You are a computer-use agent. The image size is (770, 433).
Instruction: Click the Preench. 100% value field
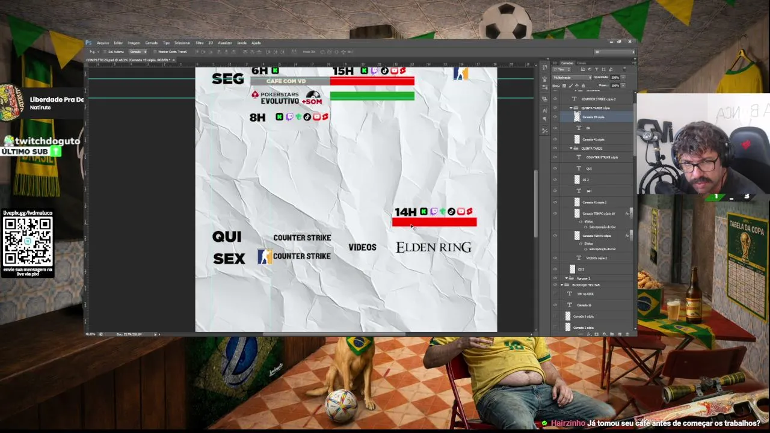click(615, 85)
